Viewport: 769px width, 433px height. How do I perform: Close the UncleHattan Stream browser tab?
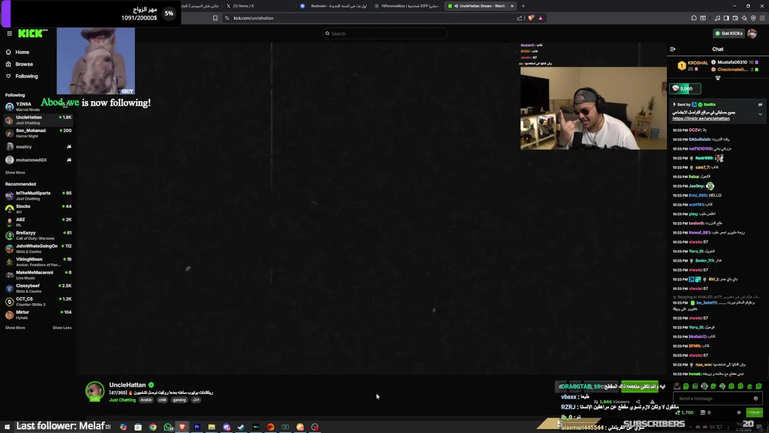[512, 6]
